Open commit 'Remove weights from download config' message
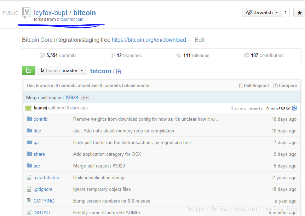The image size is (305, 216). click(x=146, y=119)
